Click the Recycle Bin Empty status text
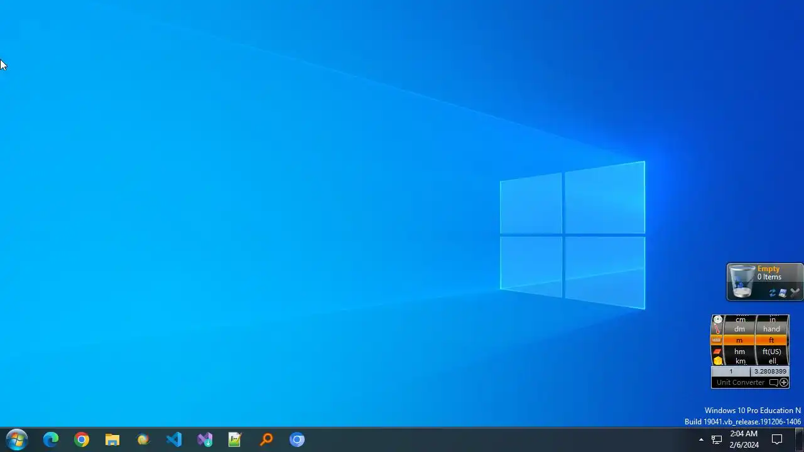 click(768, 269)
